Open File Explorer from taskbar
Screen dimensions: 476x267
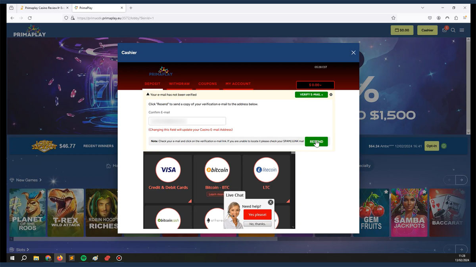[x=36, y=258]
